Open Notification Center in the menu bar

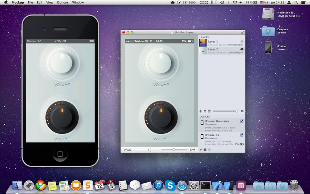click(x=303, y=2)
